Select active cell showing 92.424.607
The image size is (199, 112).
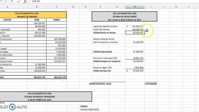tap(135, 33)
